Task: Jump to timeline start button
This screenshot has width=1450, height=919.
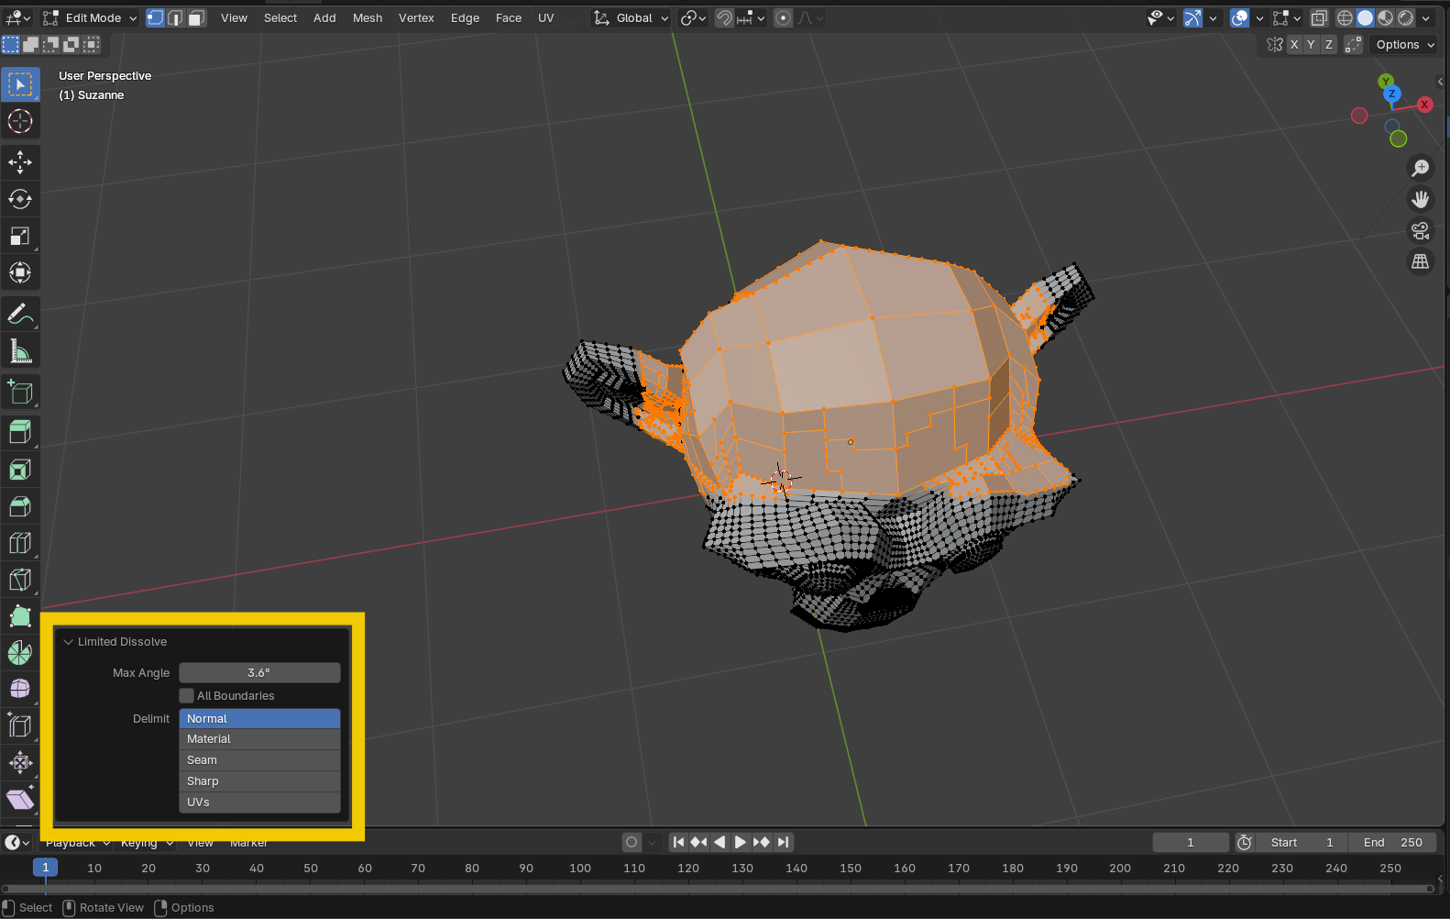Action: (x=678, y=842)
